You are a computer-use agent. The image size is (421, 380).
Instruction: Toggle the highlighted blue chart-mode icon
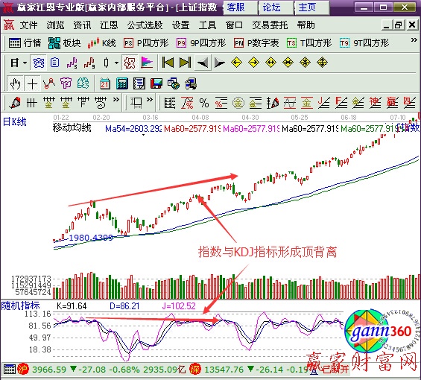pyautogui.click(x=39, y=63)
